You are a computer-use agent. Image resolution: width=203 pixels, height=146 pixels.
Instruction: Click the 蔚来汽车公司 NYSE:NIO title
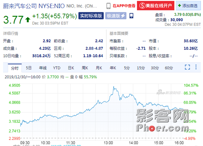(34, 6)
